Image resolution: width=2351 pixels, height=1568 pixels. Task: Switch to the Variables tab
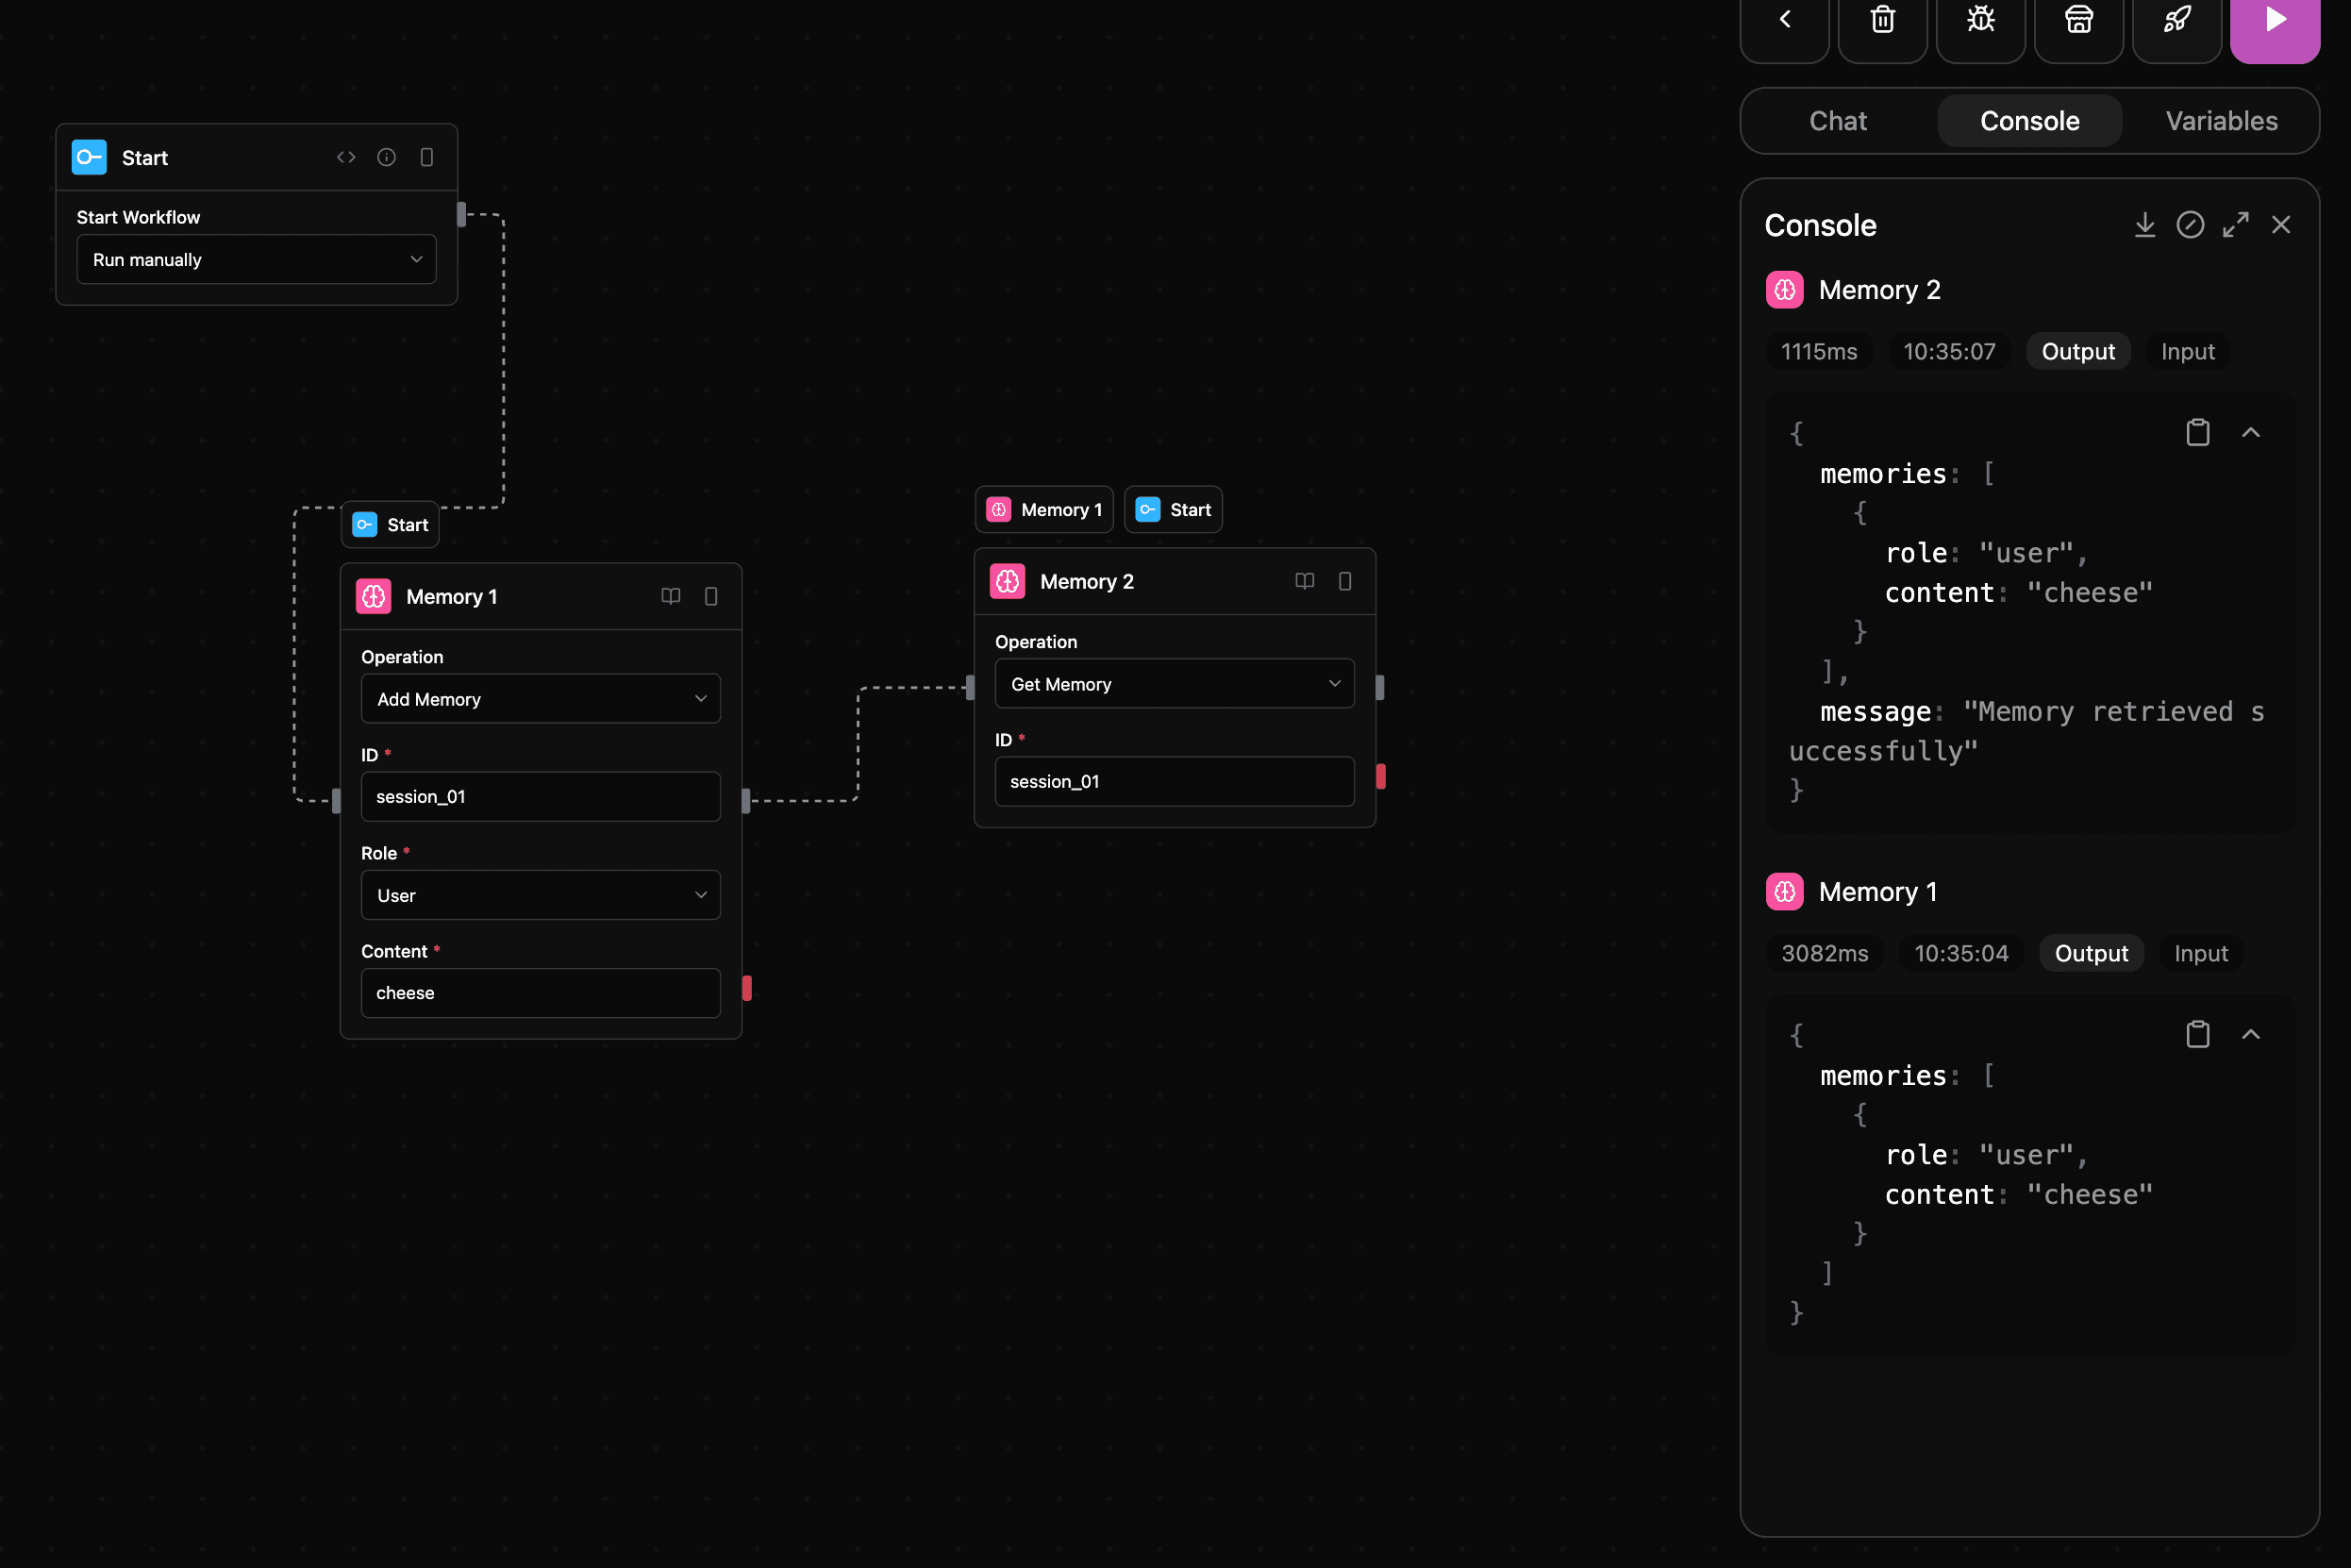coord(2221,121)
